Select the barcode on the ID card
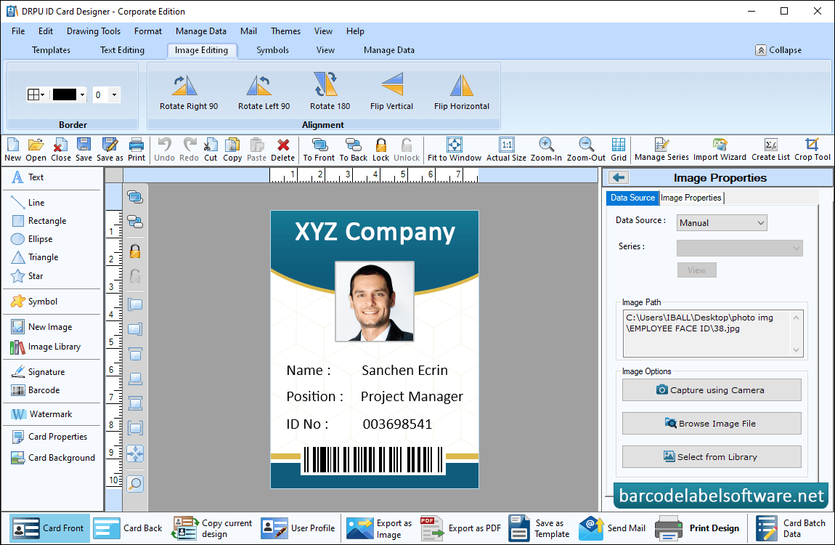835x545 pixels. coord(373,460)
